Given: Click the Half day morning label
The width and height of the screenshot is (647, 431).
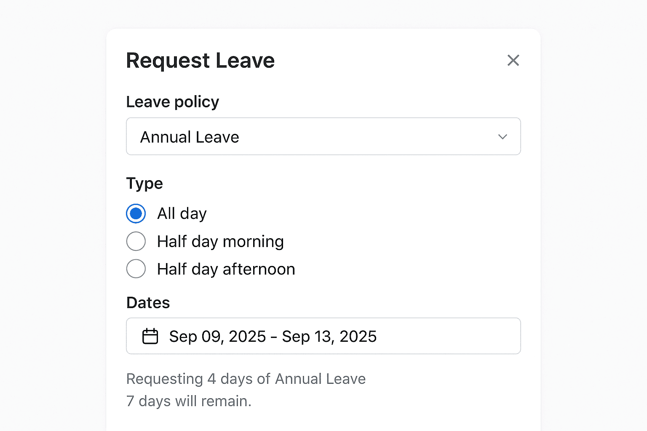Looking at the screenshot, I should 220,241.
